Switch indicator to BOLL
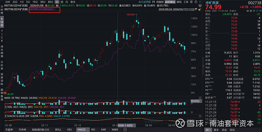Viewport: 262px width, 132px height. [x=58, y=129]
